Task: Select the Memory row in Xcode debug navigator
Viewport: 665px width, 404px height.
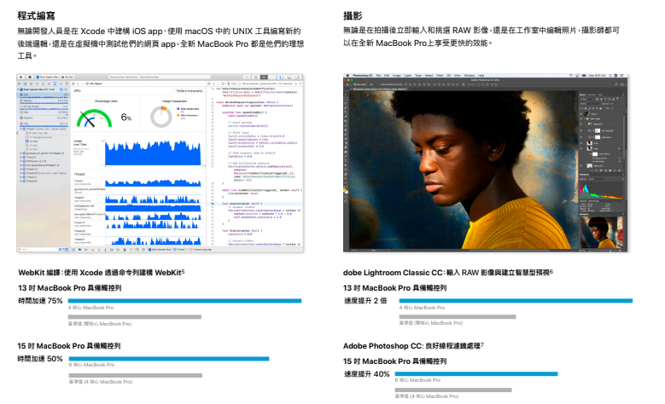Action: click(44, 101)
